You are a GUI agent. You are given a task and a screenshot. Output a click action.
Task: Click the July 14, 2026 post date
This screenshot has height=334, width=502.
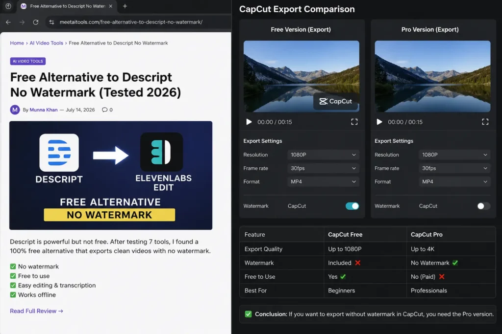(x=80, y=110)
